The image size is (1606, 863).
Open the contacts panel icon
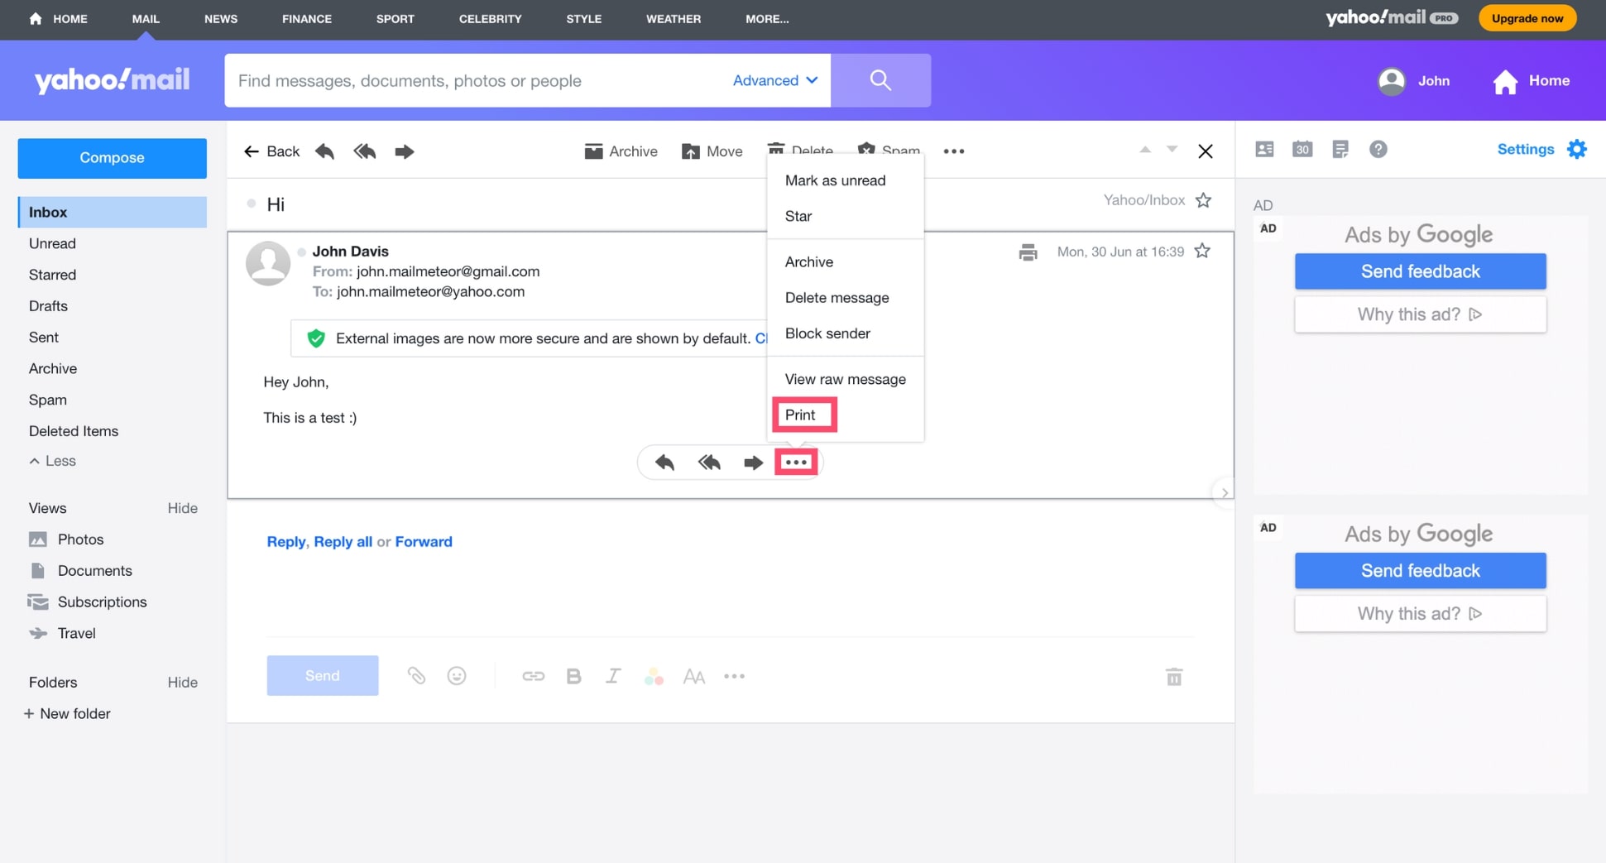(x=1264, y=149)
